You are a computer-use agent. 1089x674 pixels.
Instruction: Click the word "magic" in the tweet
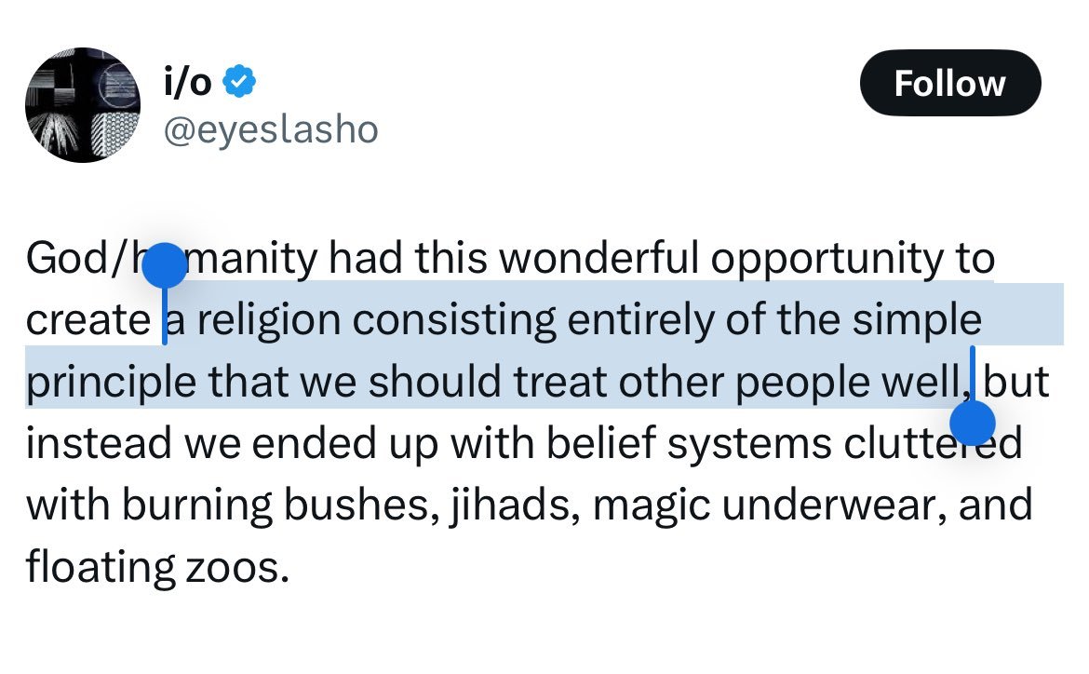pyautogui.click(x=652, y=507)
